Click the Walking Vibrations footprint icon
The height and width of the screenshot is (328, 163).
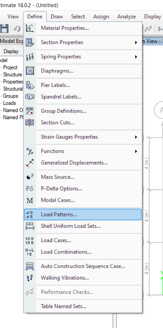(x=30, y=278)
